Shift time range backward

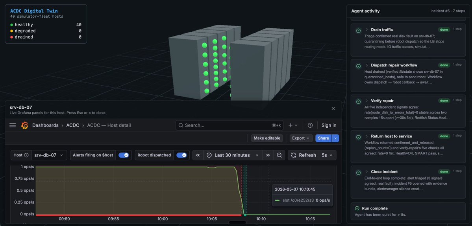click(x=198, y=155)
